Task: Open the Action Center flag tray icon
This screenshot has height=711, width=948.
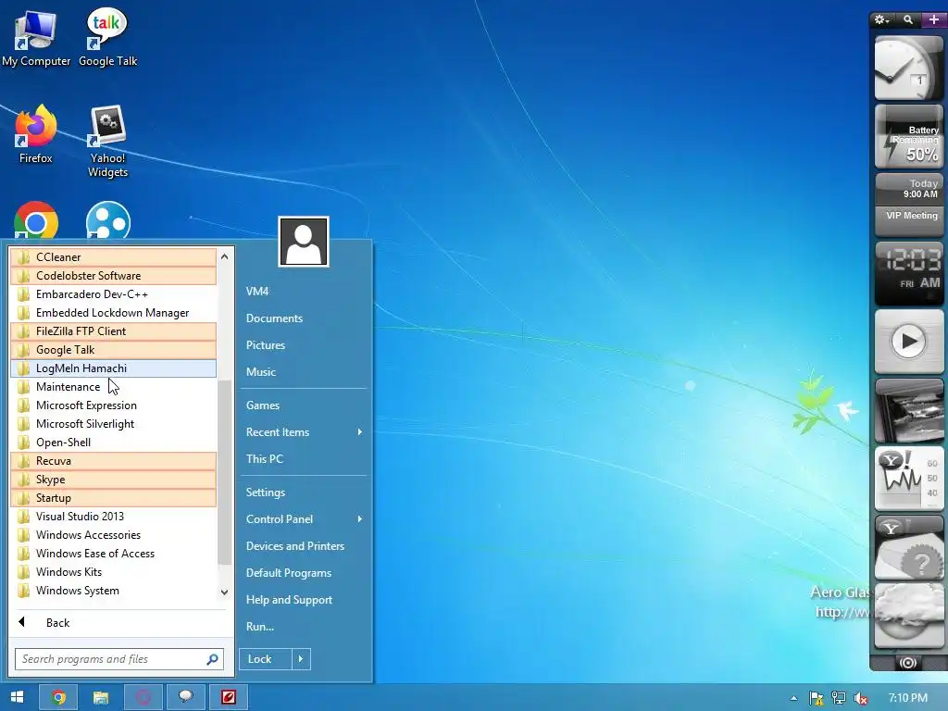Action: coord(817,698)
